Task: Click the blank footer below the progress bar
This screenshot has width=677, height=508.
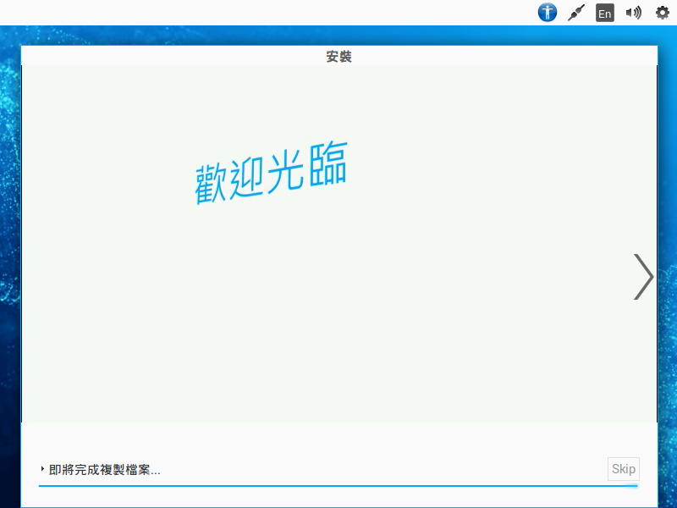Action: [338, 498]
